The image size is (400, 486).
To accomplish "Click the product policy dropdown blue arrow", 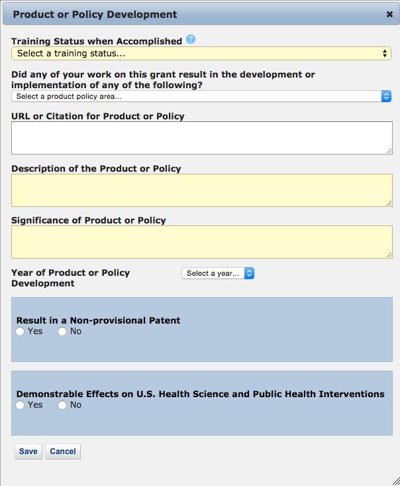I will [387, 96].
